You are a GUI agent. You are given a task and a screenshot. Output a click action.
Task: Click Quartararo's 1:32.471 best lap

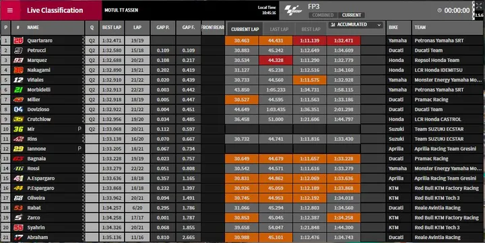pos(112,40)
